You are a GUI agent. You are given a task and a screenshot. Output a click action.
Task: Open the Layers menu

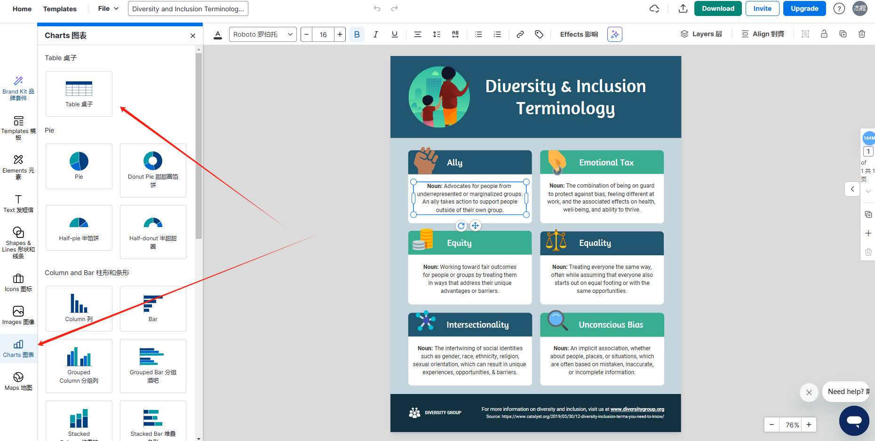coord(701,34)
